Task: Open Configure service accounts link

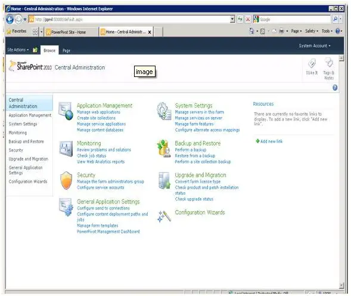Action: [100, 187]
